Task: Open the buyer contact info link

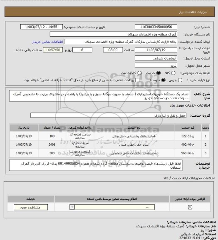Action: tap(47, 42)
